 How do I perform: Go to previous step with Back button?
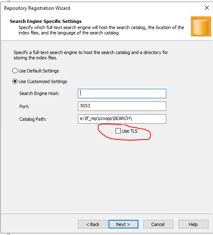pyautogui.click(x=93, y=224)
